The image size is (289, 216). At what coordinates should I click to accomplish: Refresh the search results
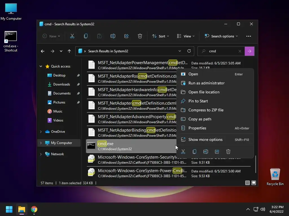click(189, 51)
